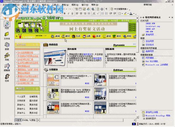This screenshot has width=175, height=127.
Task: Open the font size combo box
Action: point(55,13)
